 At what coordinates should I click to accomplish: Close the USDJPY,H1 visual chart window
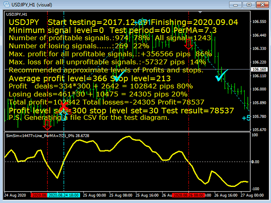click(263, 5)
